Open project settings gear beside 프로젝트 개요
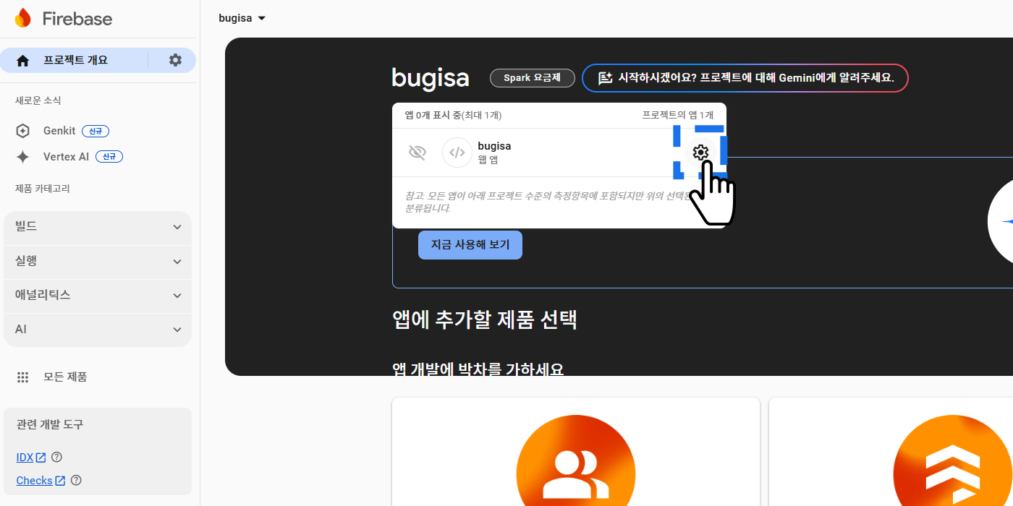 (x=175, y=60)
